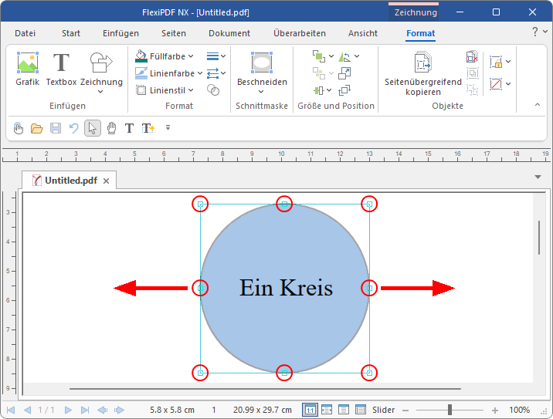Activate the hand pan tool in quick toolbar
553x419 pixels.
(111, 128)
